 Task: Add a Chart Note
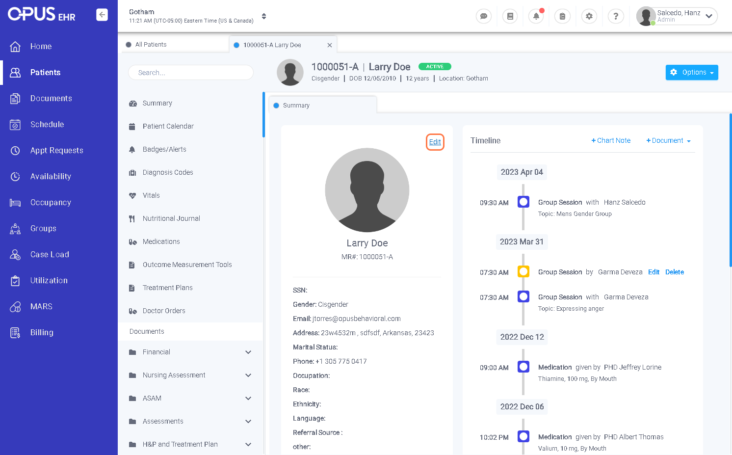[x=611, y=140]
